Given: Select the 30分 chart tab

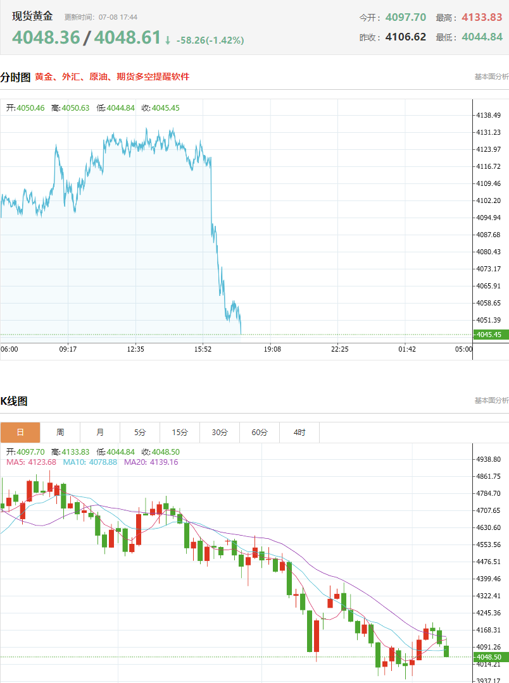Looking at the screenshot, I should 220,432.
